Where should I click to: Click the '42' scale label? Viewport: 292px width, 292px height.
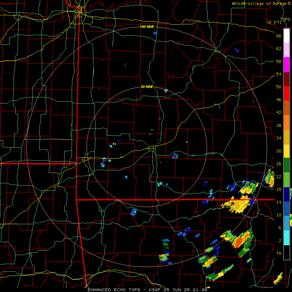(279, 113)
